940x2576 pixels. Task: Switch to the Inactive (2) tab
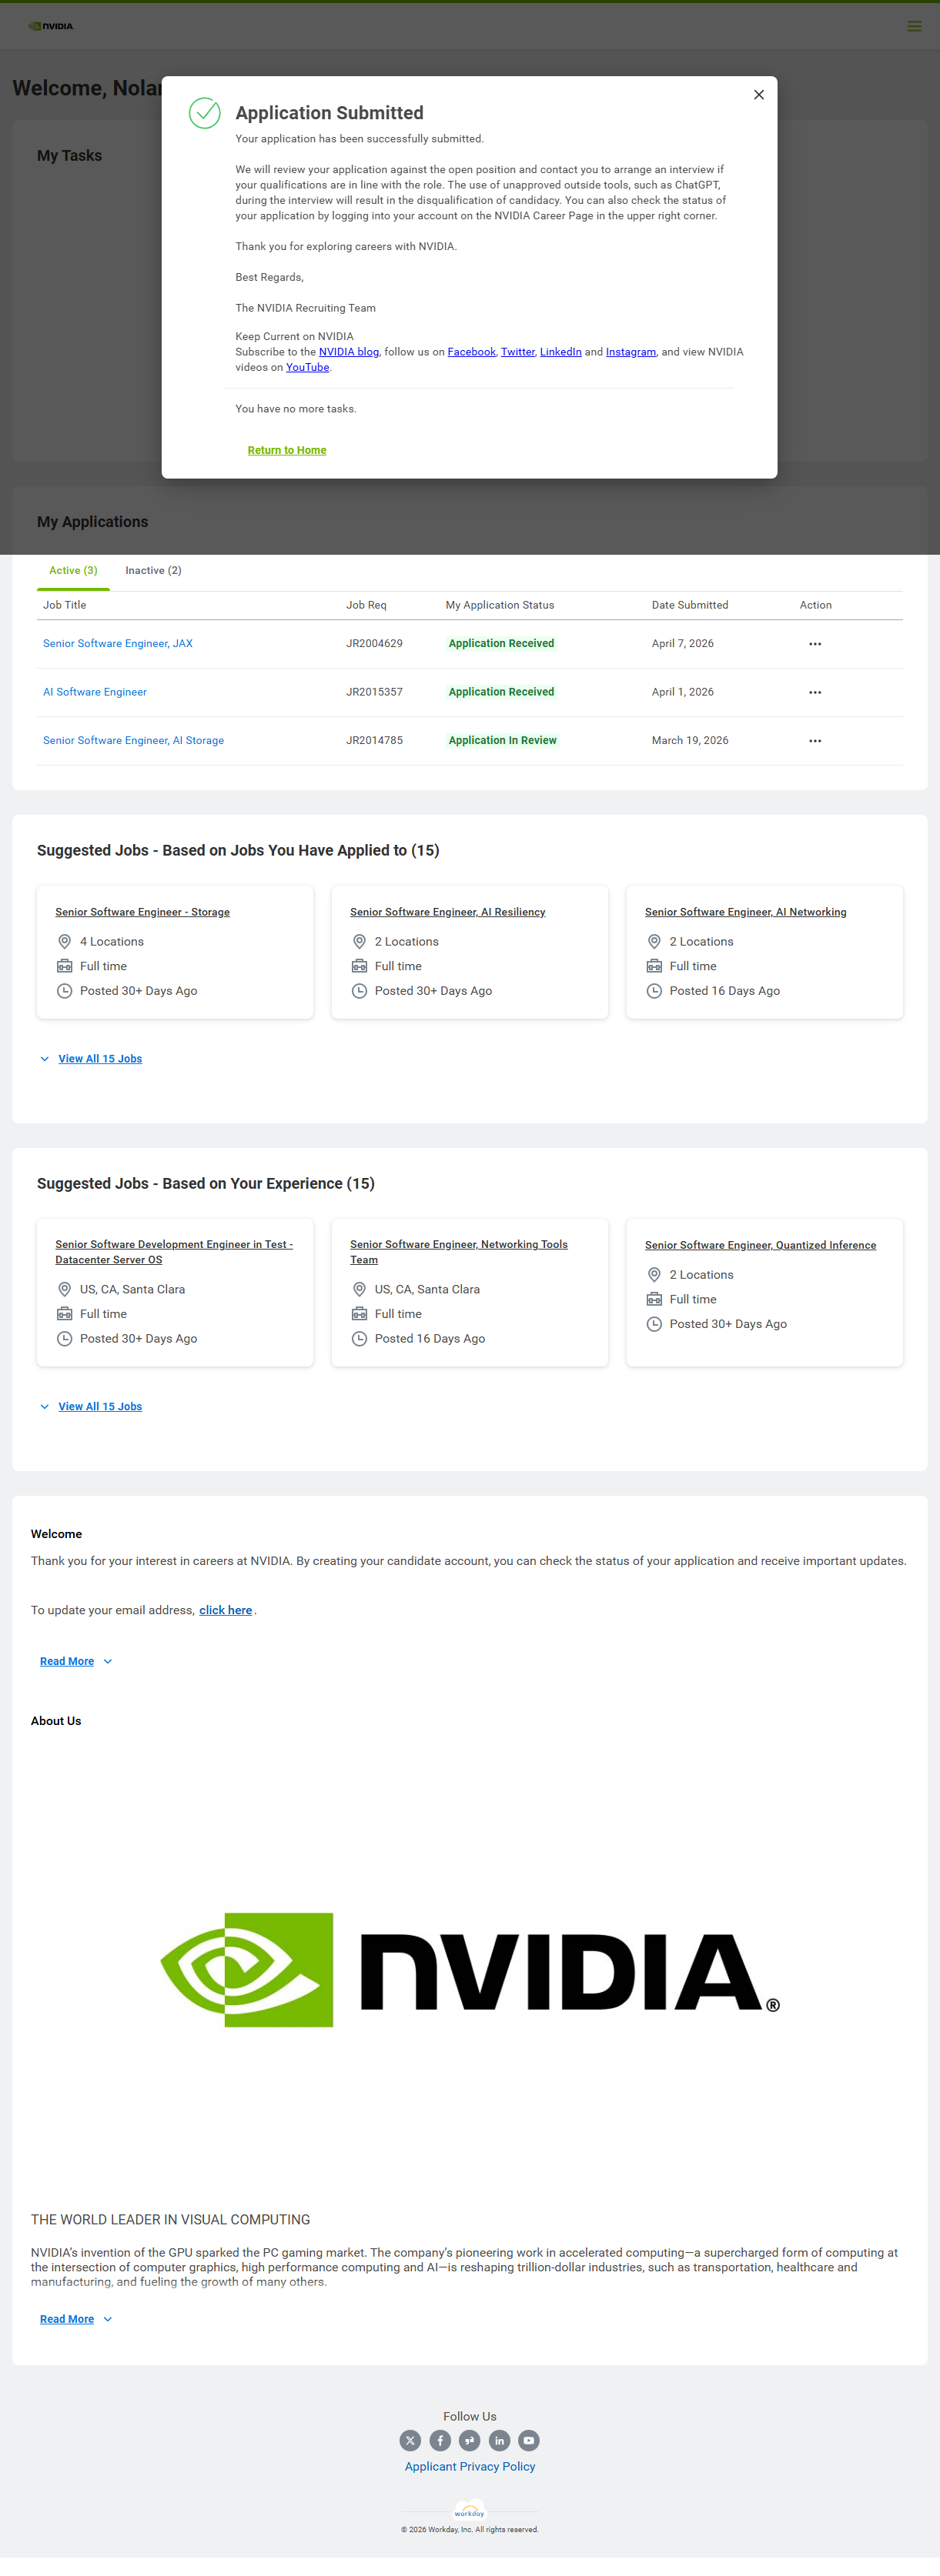(153, 570)
